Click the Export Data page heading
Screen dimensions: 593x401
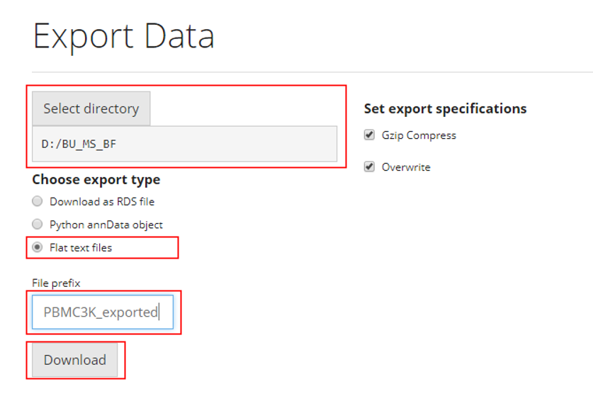pyautogui.click(x=123, y=36)
